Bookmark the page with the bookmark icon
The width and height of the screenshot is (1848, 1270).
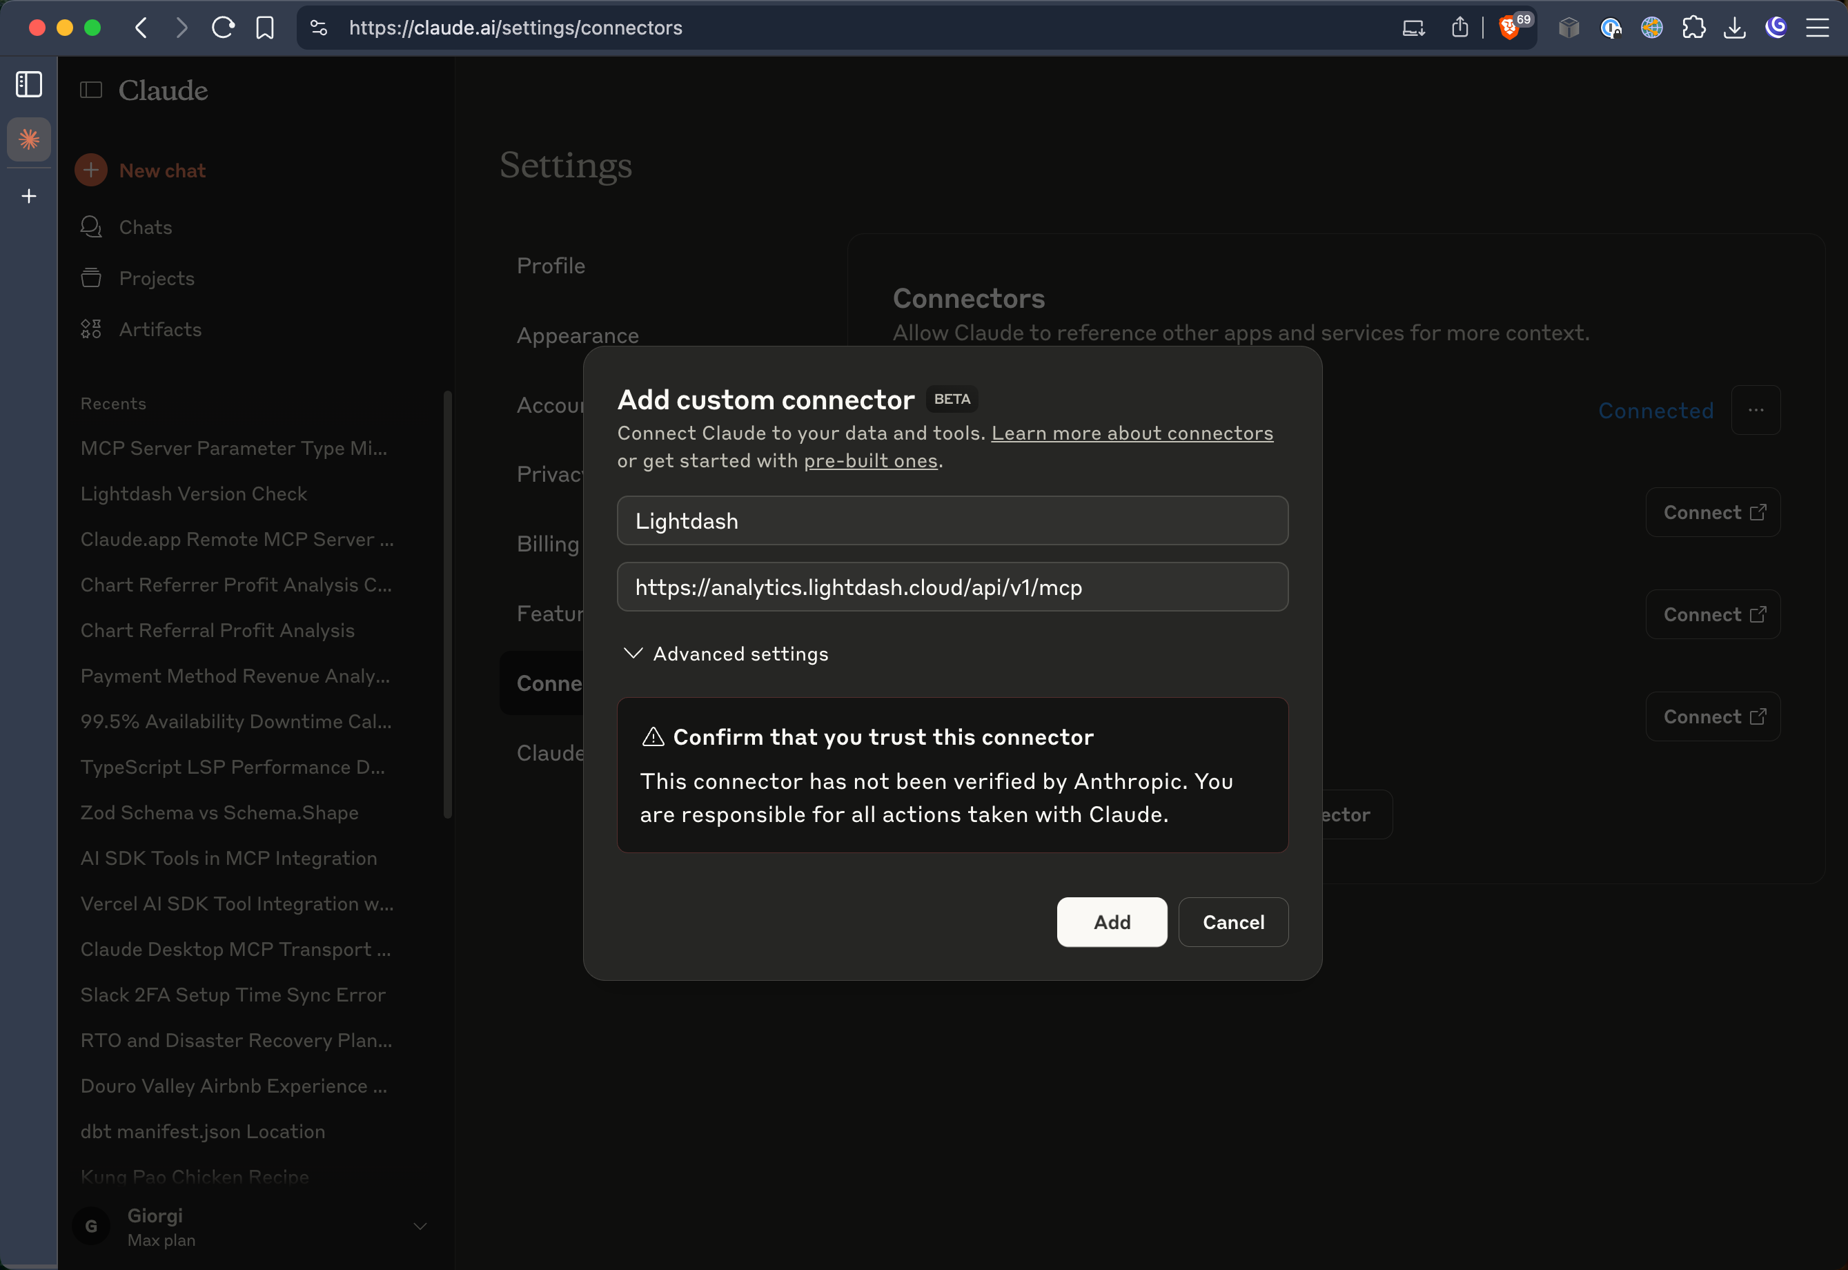tap(266, 27)
